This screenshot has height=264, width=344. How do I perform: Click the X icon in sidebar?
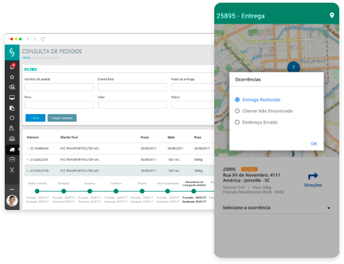point(12,169)
